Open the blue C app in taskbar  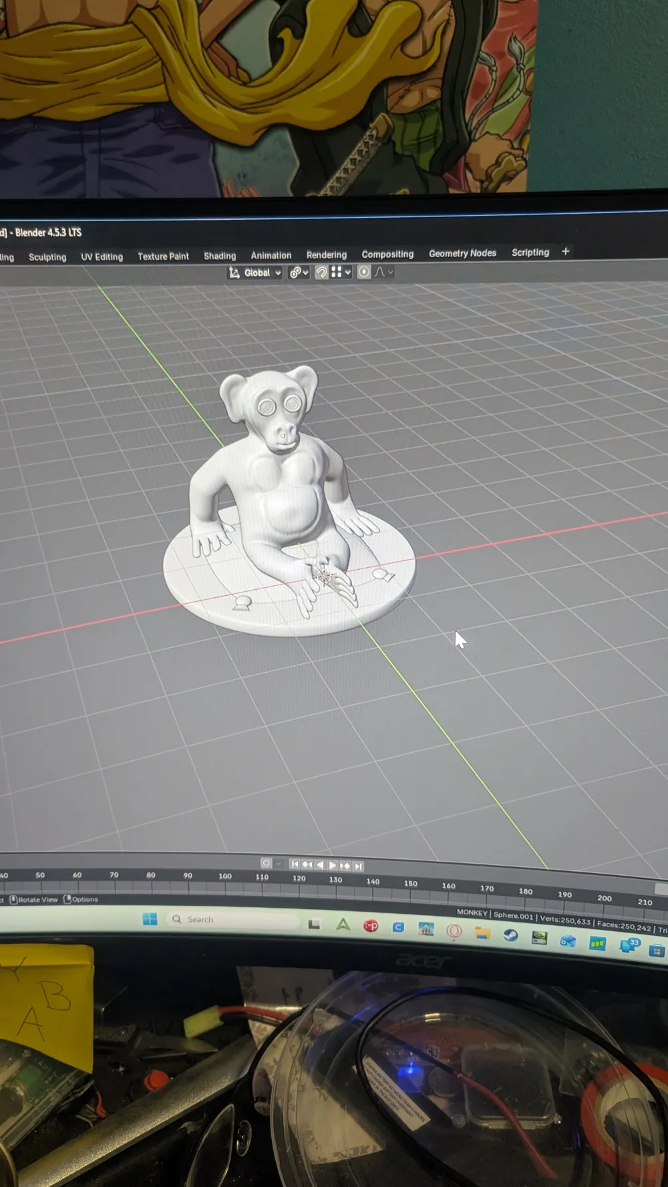pyautogui.click(x=398, y=927)
